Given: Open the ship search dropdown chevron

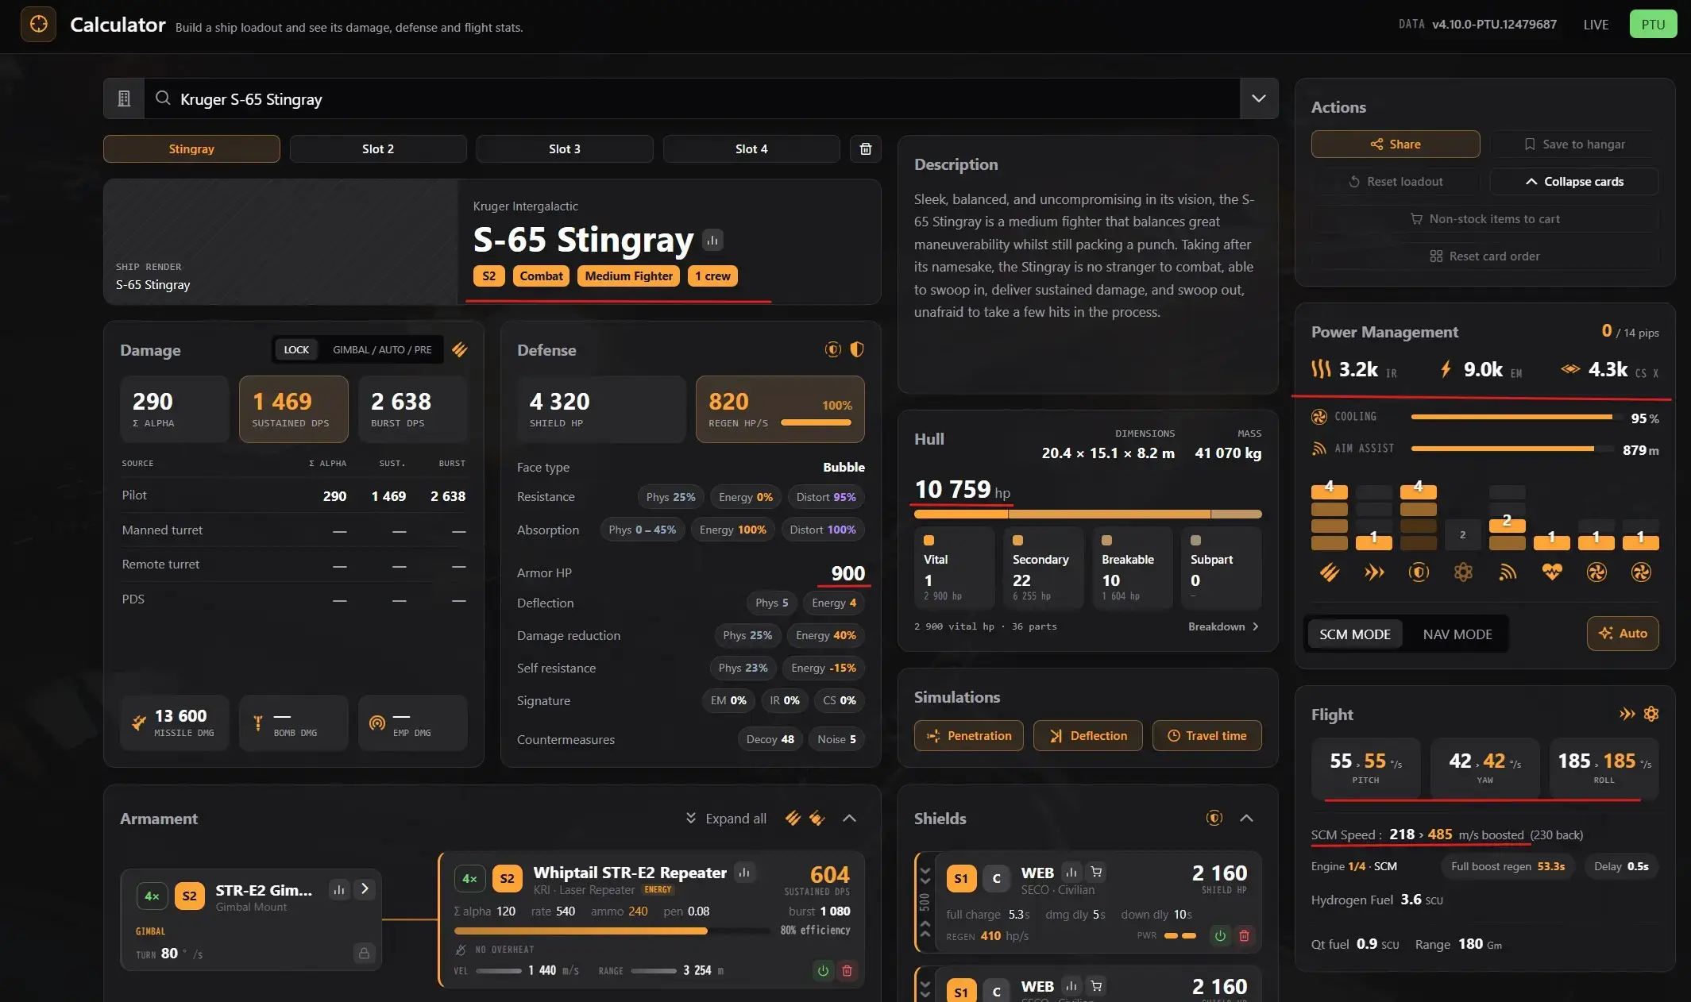Looking at the screenshot, I should click(x=1259, y=98).
